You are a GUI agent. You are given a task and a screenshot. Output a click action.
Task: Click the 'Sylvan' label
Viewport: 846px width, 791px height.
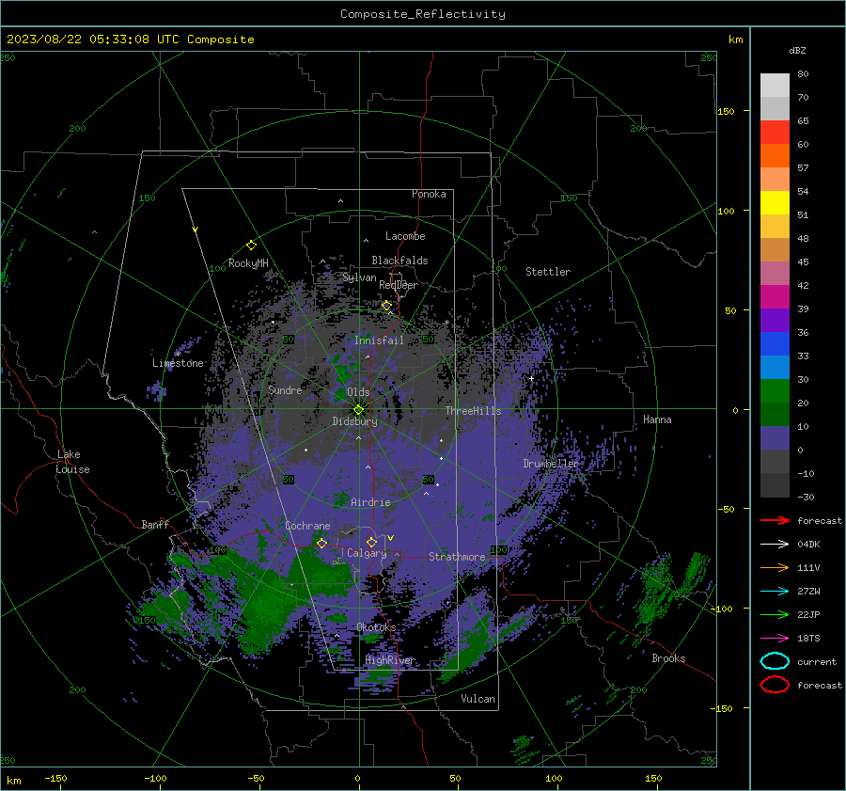click(359, 277)
